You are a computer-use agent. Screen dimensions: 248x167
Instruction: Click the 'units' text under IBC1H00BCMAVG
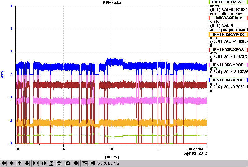pos(215,6)
